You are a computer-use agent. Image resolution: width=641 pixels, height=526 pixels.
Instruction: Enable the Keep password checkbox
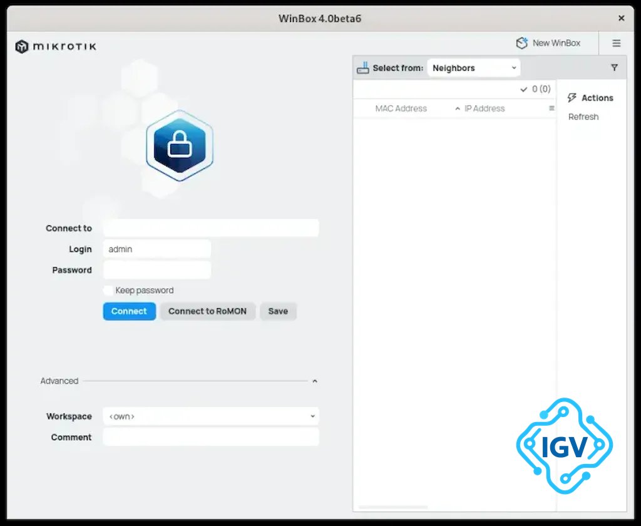108,291
